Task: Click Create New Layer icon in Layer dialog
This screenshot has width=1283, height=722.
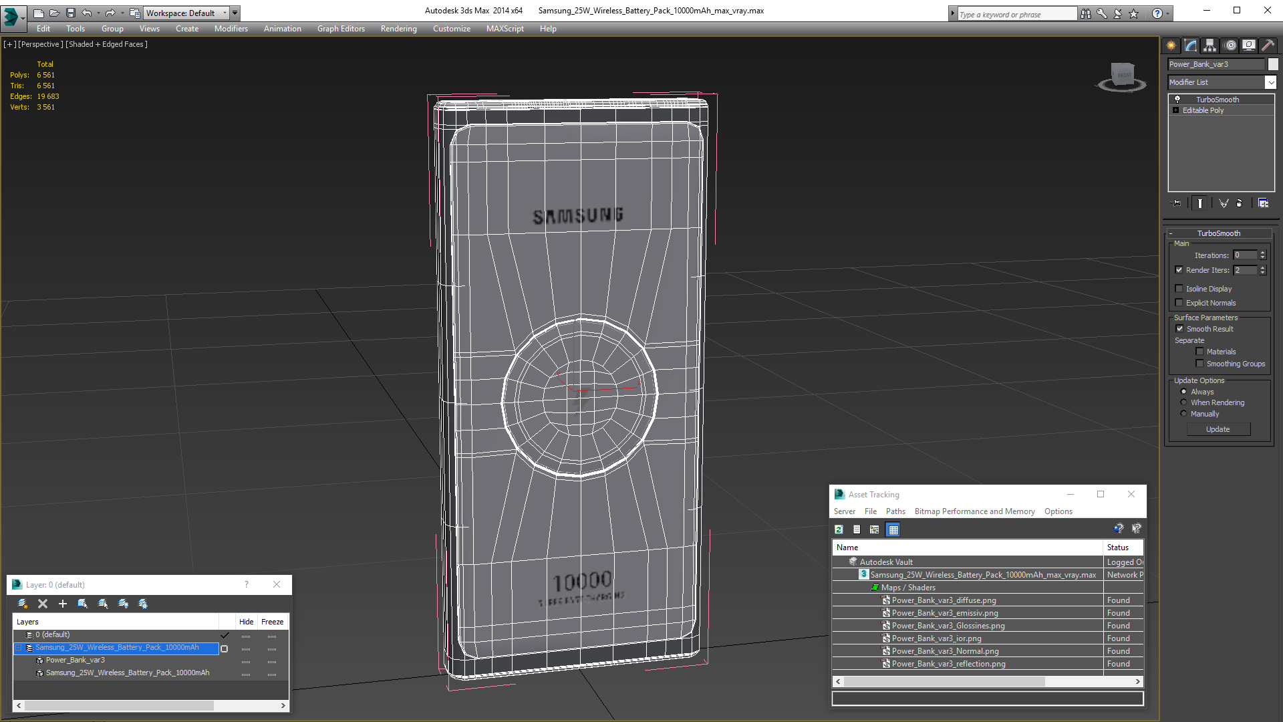Action: coord(22,604)
